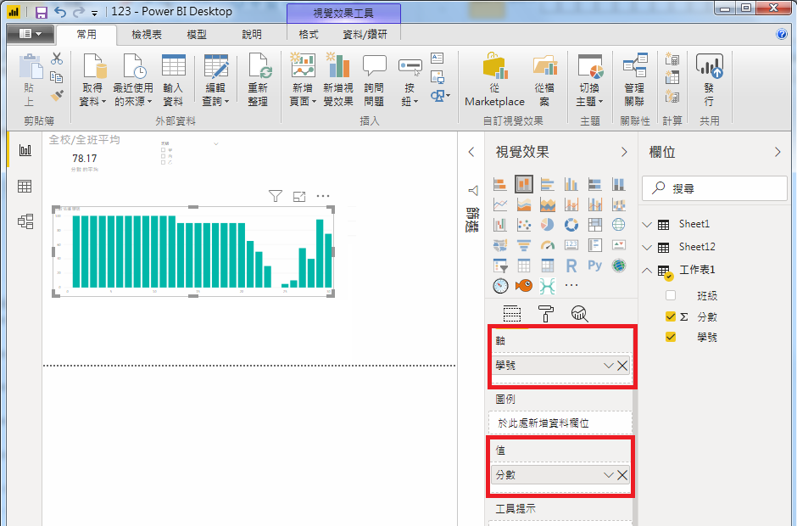Open the 分數 value field dropdown arrow
Image resolution: width=797 pixels, height=526 pixels.
point(609,474)
